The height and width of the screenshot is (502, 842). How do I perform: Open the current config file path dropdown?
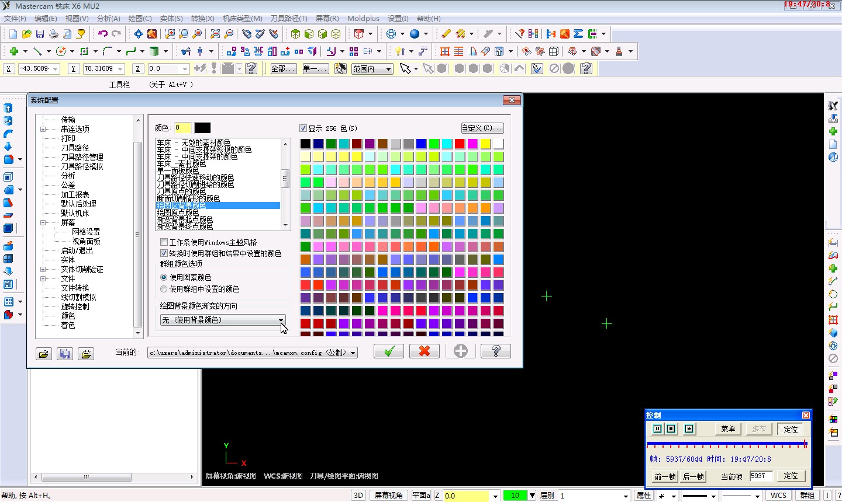click(353, 353)
